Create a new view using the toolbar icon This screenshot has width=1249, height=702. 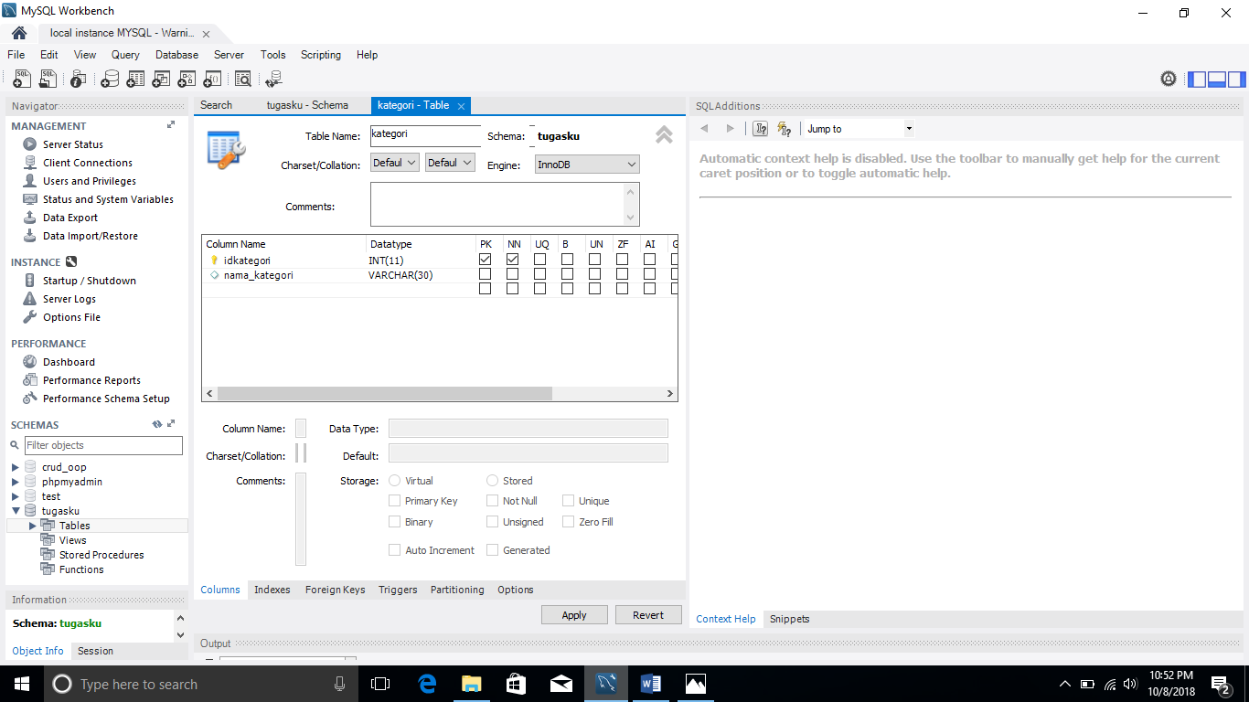(x=161, y=79)
